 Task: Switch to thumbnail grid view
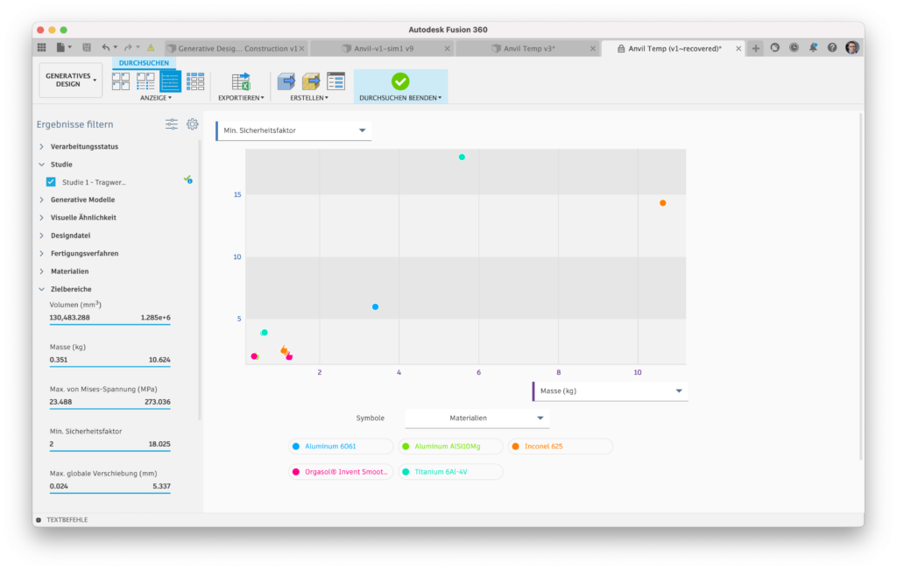point(121,81)
